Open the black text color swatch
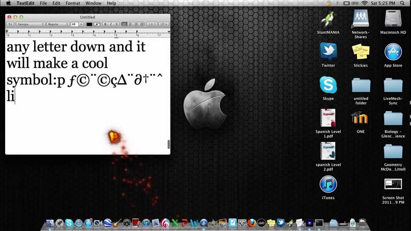 (x=89, y=24)
